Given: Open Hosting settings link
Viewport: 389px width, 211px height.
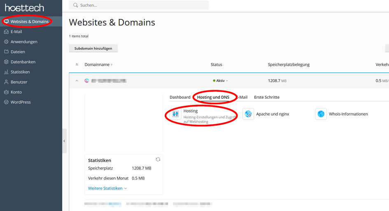Looking at the screenshot, I should 191,111.
